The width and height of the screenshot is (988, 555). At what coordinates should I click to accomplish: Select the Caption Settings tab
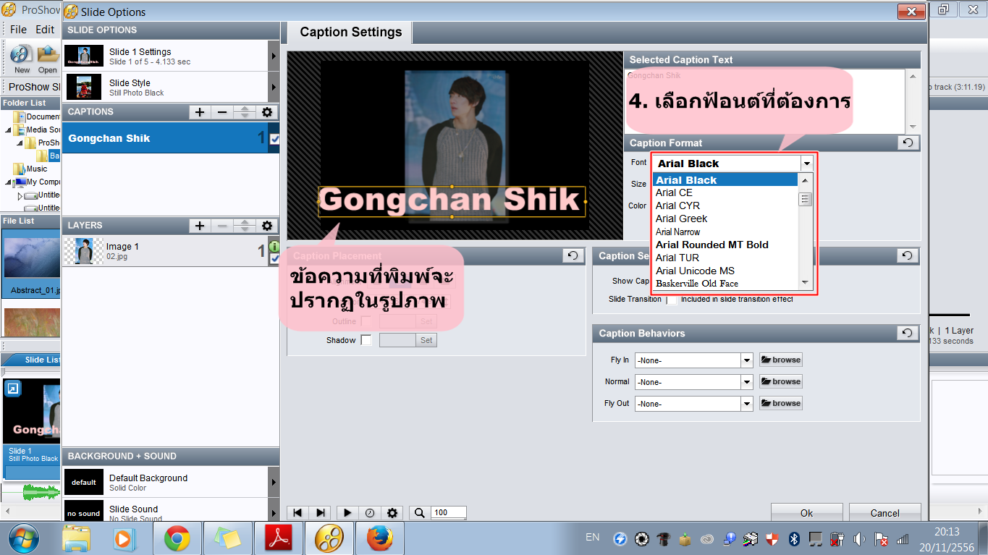[x=351, y=32]
